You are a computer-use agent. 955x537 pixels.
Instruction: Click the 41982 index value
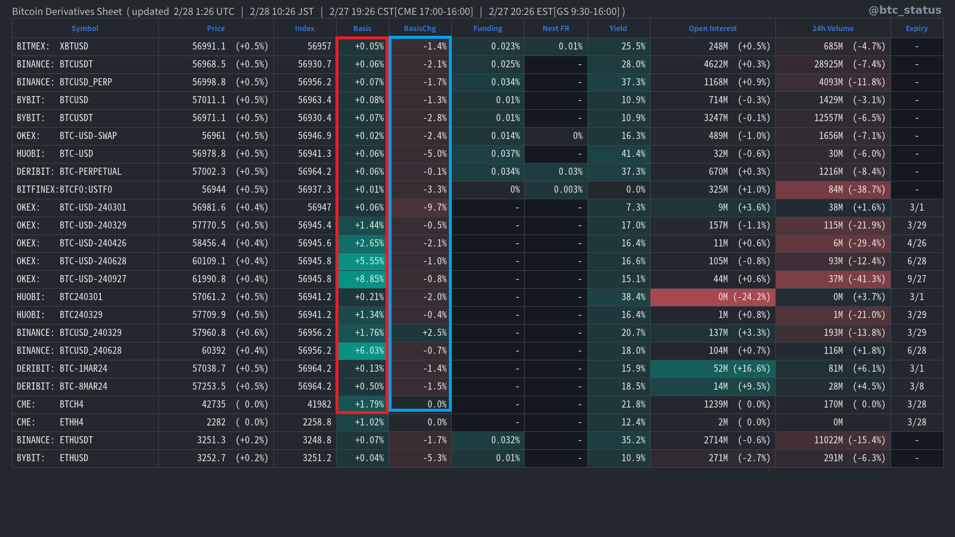319,405
